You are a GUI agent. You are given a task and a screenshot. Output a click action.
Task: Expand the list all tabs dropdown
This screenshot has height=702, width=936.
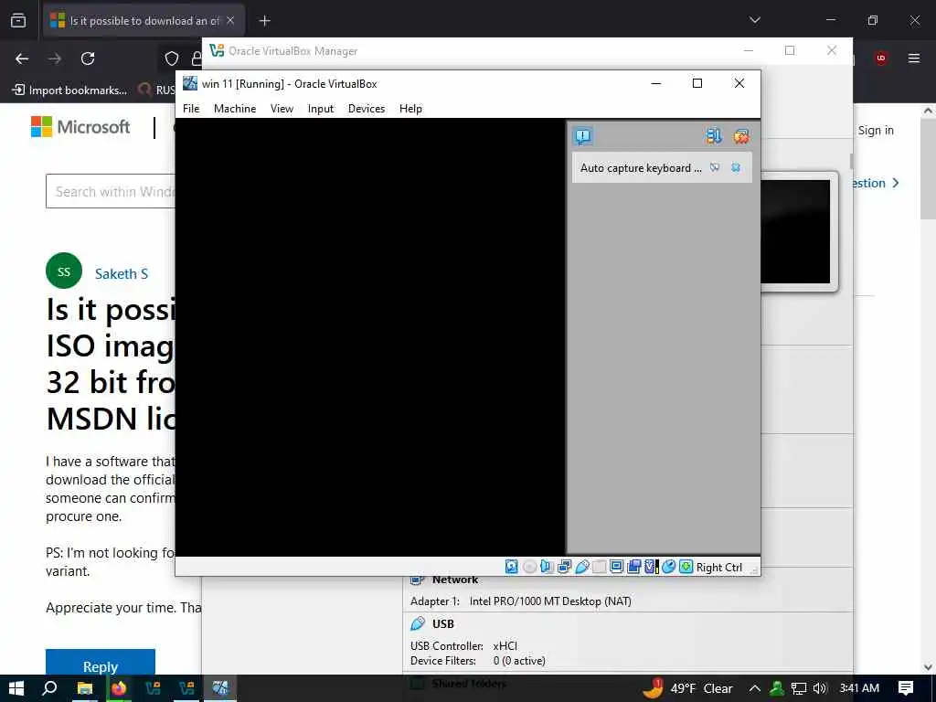coord(754,20)
